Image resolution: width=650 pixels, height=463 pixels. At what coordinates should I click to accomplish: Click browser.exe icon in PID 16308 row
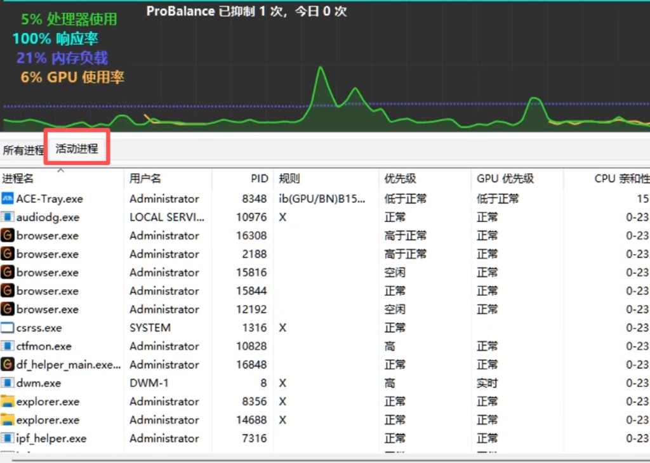[x=8, y=236]
